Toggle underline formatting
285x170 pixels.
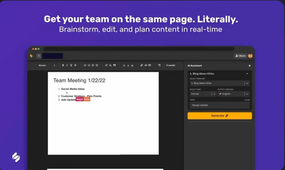(x=71, y=65)
